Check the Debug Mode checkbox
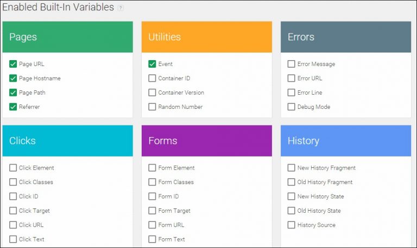 (x=292, y=107)
